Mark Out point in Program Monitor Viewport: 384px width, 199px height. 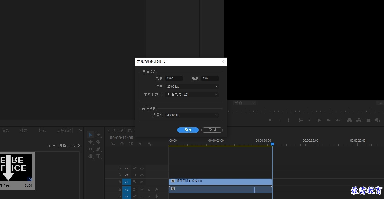click(289, 120)
